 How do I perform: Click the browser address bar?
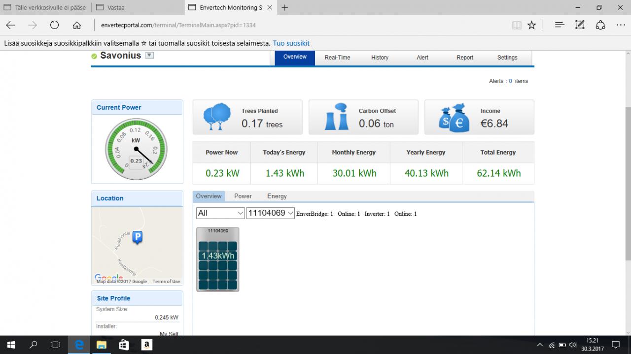[x=301, y=25]
